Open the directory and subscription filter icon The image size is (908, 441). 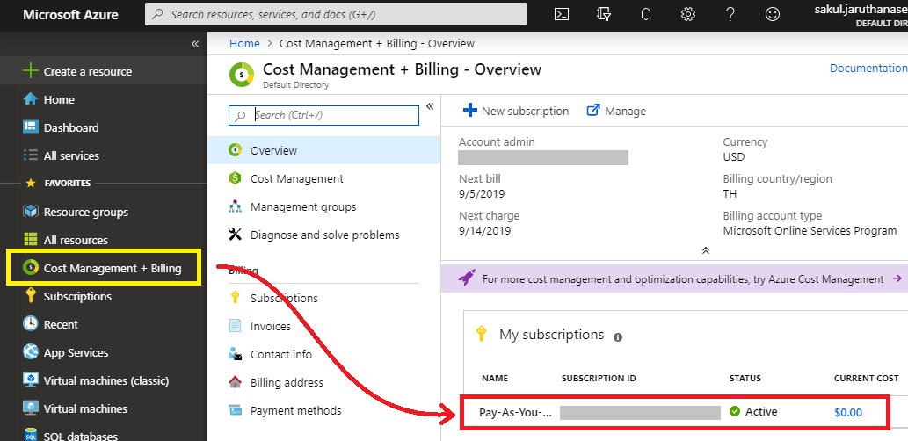[x=603, y=14]
